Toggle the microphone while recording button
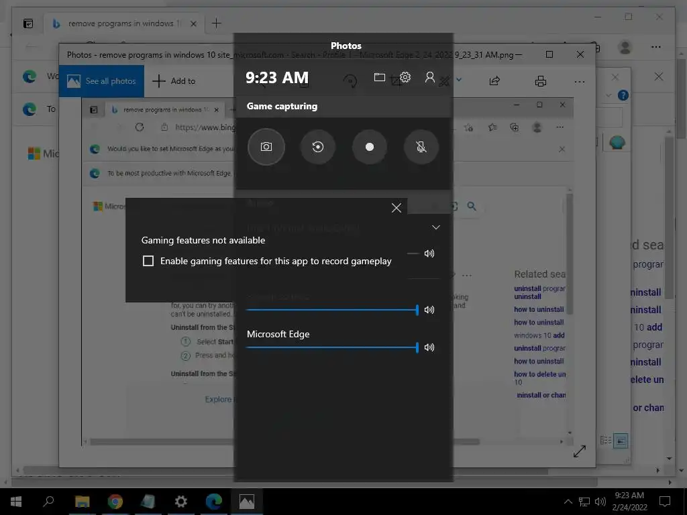Viewport: 687px width, 515px height. pos(421,147)
